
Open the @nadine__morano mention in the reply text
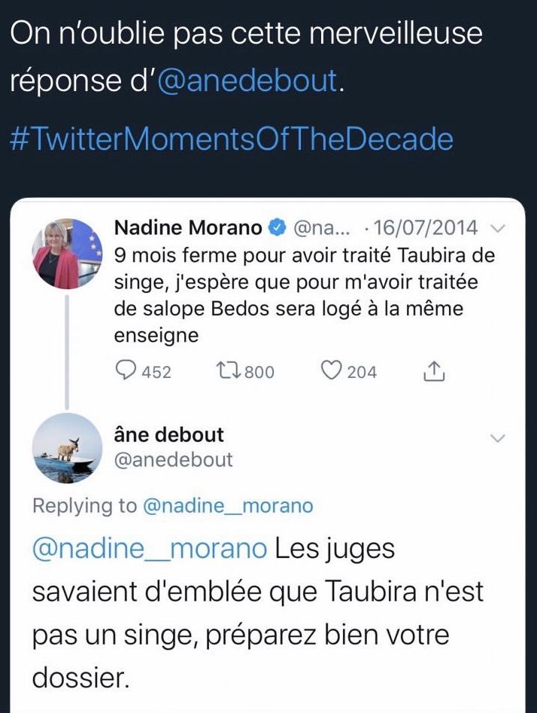[149, 549]
